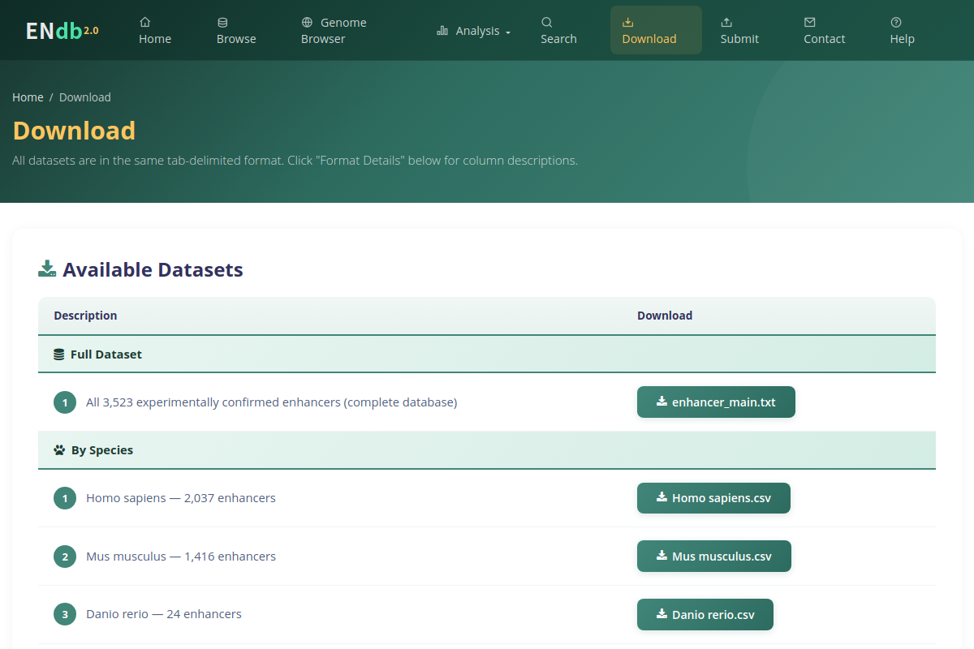
Task: Download enhancer_main.txt full dataset
Action: pos(716,402)
